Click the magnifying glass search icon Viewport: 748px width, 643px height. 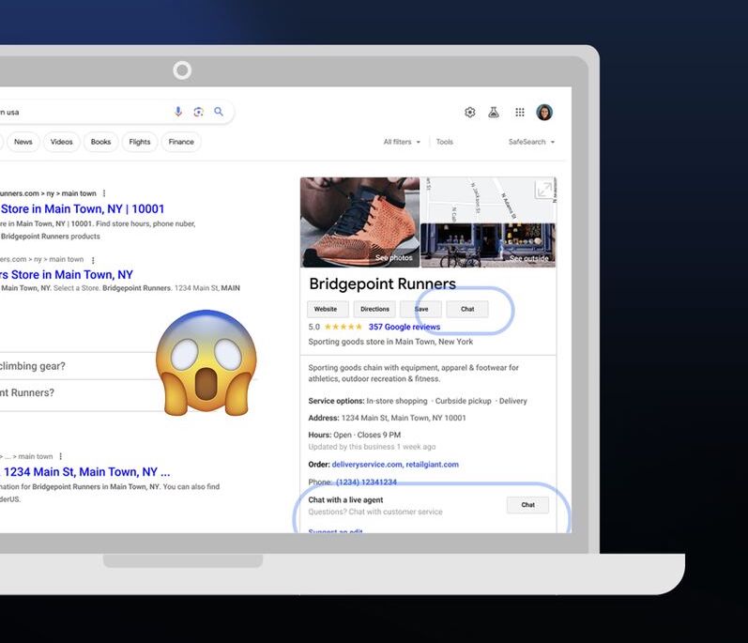(219, 112)
